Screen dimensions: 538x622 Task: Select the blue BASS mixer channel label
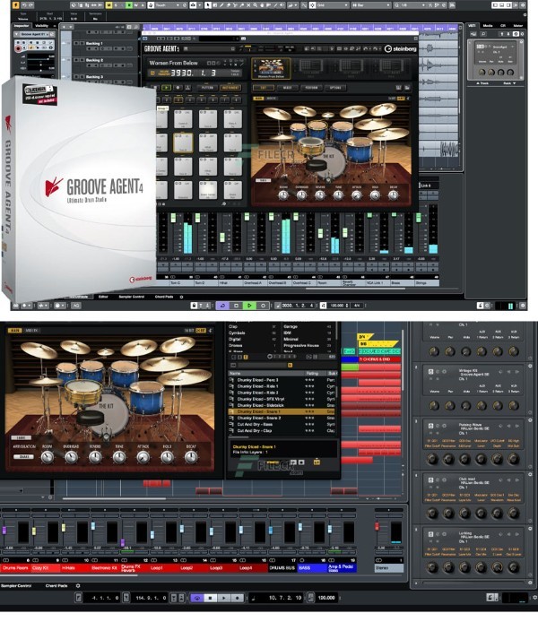[x=312, y=568]
